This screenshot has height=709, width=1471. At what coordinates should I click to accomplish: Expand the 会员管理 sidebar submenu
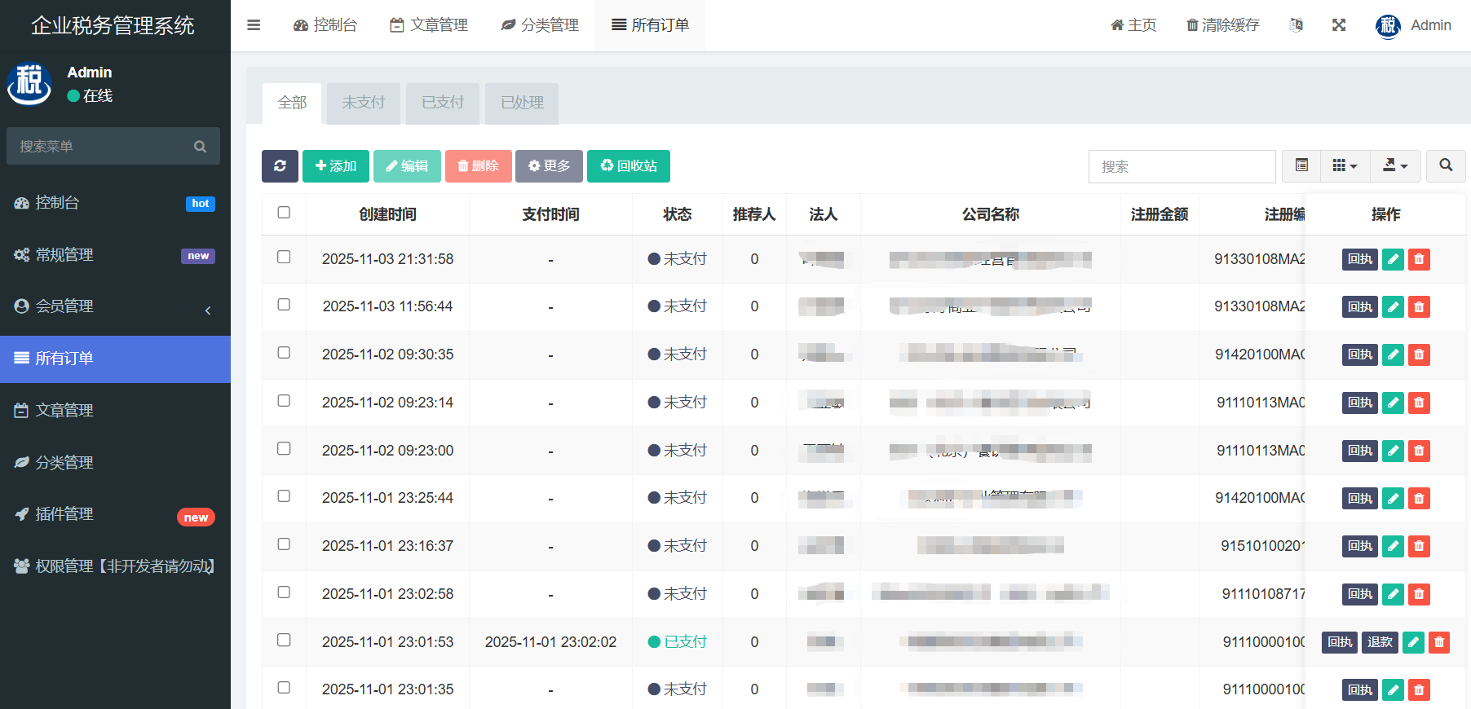click(115, 306)
